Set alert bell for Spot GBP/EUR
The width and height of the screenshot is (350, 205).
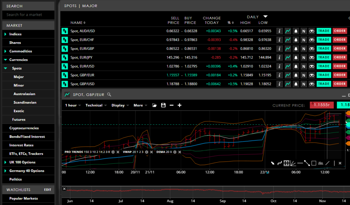[x=296, y=75]
